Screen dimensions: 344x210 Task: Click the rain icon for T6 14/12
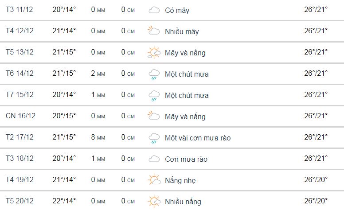[154, 74]
